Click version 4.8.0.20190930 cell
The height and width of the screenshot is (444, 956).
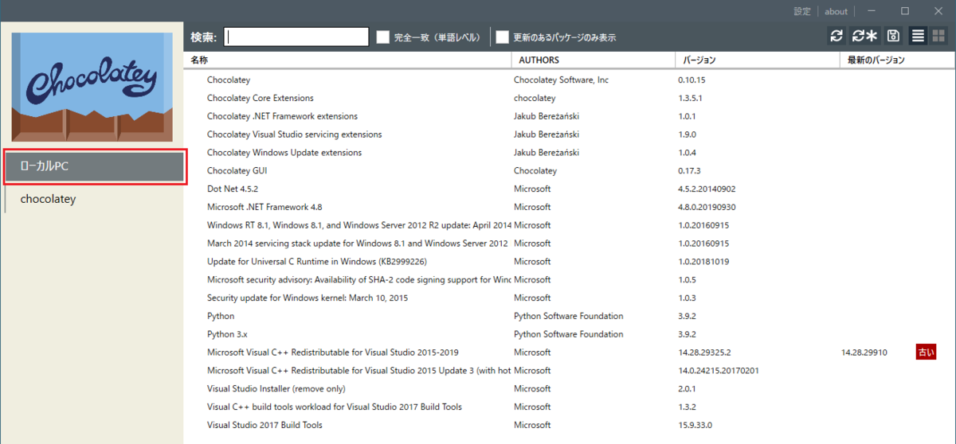tap(707, 207)
